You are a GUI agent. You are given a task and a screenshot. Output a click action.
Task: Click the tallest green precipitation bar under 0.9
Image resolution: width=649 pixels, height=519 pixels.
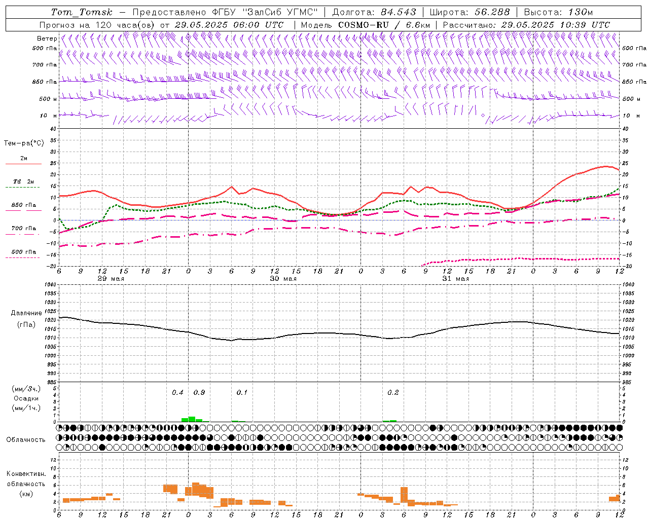click(192, 419)
